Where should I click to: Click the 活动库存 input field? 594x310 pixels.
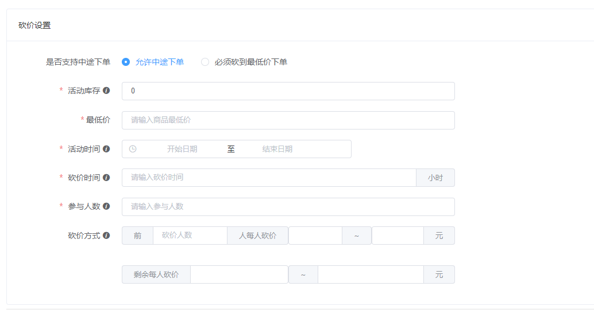(288, 91)
